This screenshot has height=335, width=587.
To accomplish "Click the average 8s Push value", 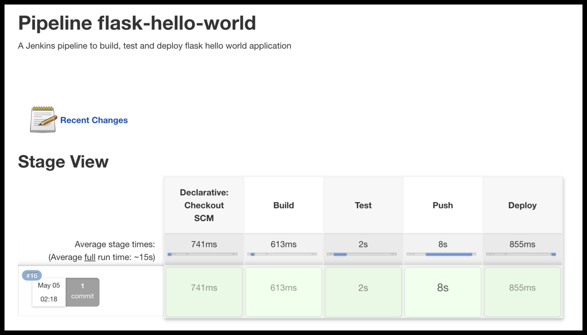I will [443, 244].
